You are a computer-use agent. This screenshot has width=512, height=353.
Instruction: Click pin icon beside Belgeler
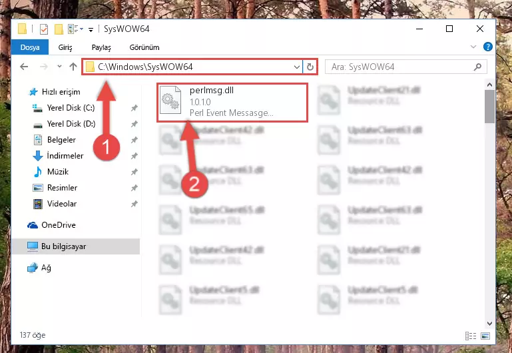134,140
